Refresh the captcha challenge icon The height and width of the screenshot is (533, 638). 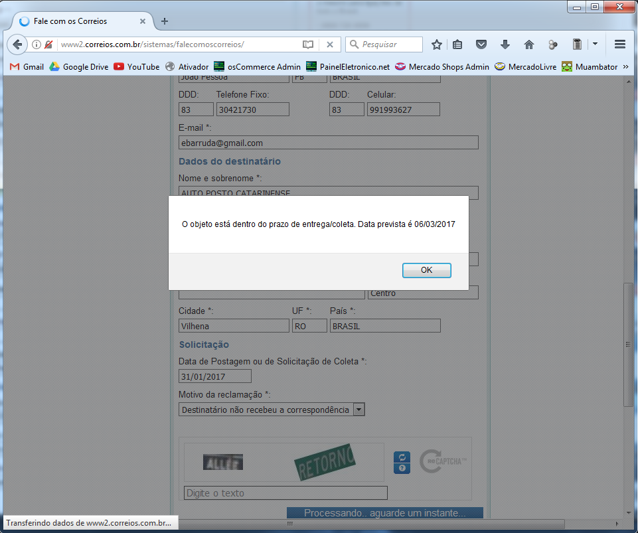click(402, 457)
